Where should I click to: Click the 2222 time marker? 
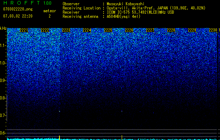pyautogui.click(x=45, y=30)
